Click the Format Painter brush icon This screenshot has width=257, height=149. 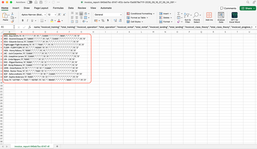coord(12,21)
